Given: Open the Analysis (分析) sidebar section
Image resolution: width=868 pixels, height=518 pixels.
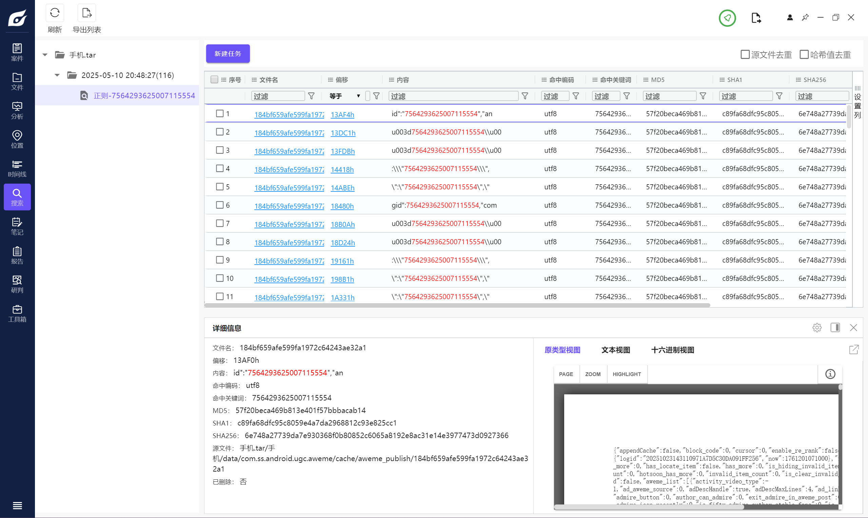Looking at the screenshot, I should (x=17, y=110).
